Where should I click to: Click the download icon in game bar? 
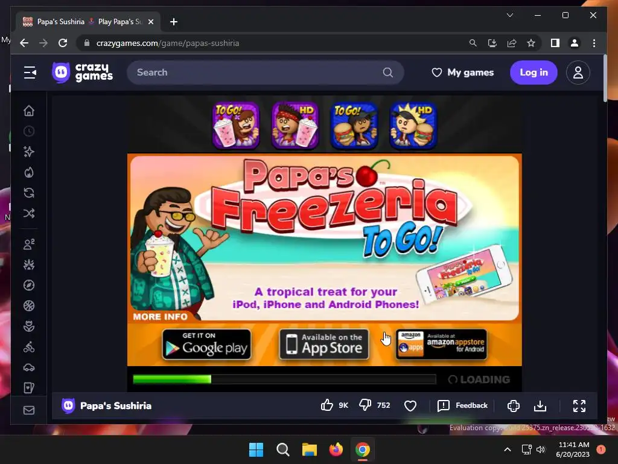(540, 405)
